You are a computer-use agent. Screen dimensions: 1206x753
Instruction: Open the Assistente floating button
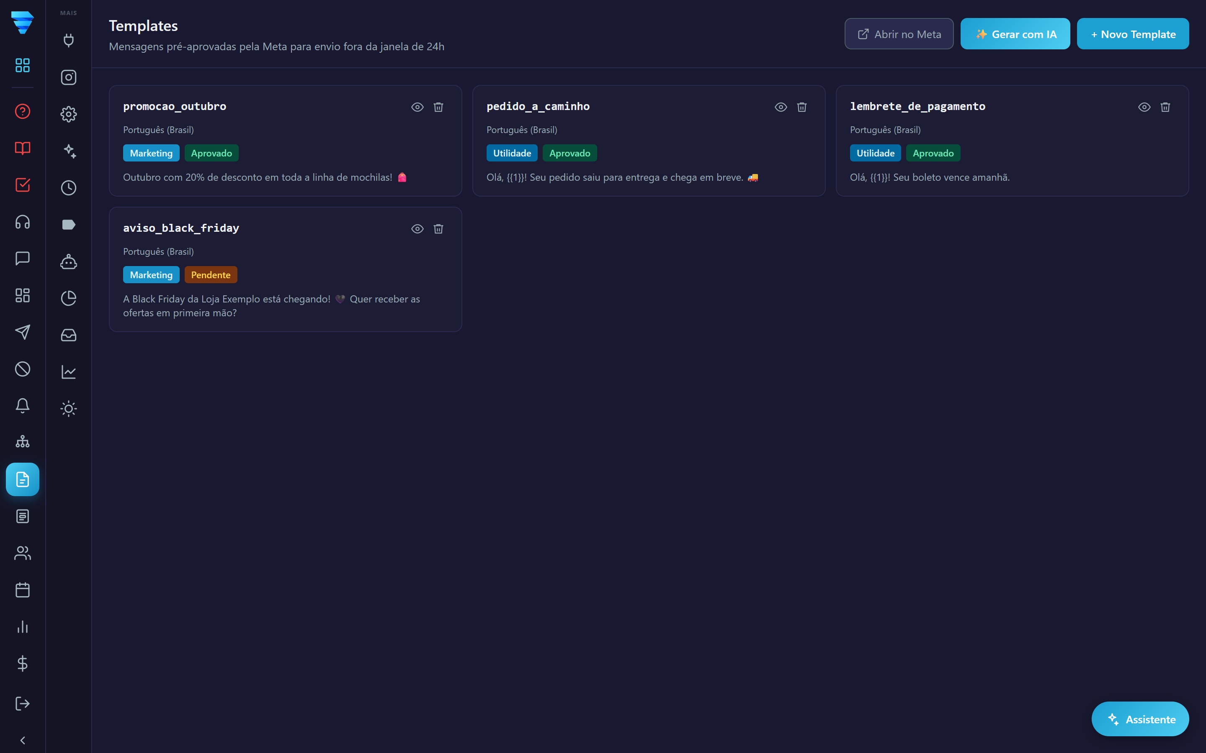[1140, 719]
